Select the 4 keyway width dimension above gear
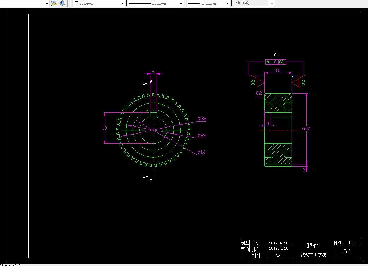The width and height of the screenshot is (368, 266). pos(153,71)
